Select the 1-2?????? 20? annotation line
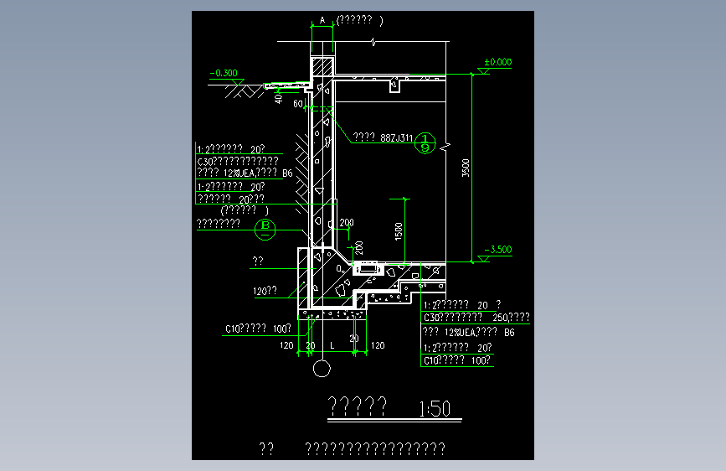This screenshot has height=471, width=726. click(231, 187)
